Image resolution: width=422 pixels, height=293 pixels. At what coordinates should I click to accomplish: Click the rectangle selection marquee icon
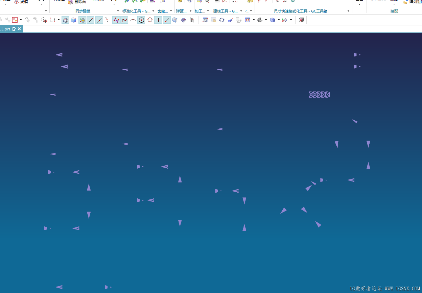click(52, 20)
